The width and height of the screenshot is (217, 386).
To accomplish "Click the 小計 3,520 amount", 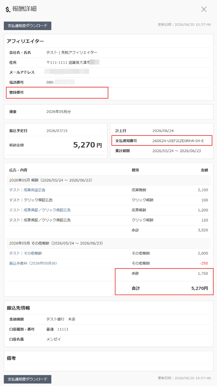I will 203,230.
